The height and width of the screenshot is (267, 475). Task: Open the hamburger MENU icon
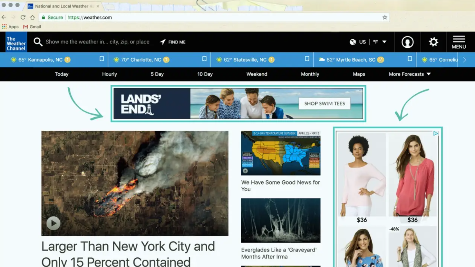(x=458, y=42)
